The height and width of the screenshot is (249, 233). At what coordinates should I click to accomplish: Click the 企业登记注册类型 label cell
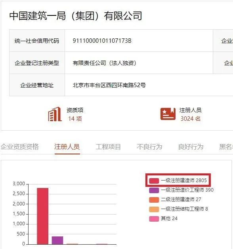[37, 63]
